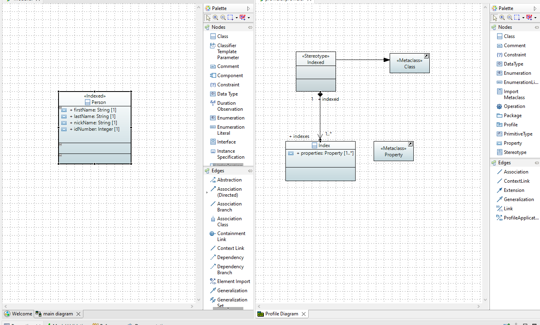
Task: Click zoom out tool in right palette
Action: click(x=510, y=18)
